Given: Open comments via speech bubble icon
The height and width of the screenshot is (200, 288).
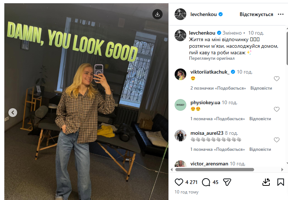Looking at the screenshot, I should pyautogui.click(x=206, y=182).
